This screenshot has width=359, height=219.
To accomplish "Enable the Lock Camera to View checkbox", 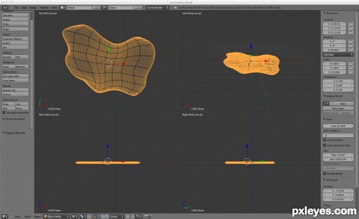I will 325,145.
